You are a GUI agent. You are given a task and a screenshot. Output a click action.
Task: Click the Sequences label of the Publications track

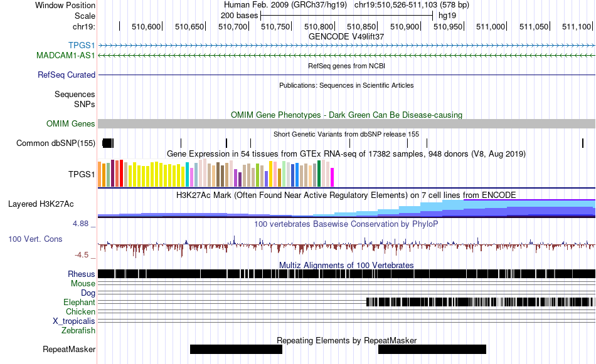click(75, 94)
